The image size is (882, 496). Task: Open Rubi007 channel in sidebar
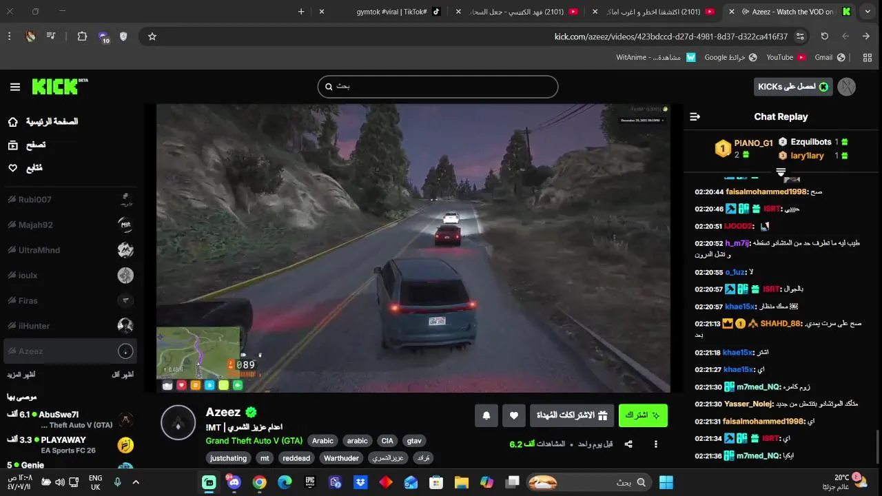point(70,200)
